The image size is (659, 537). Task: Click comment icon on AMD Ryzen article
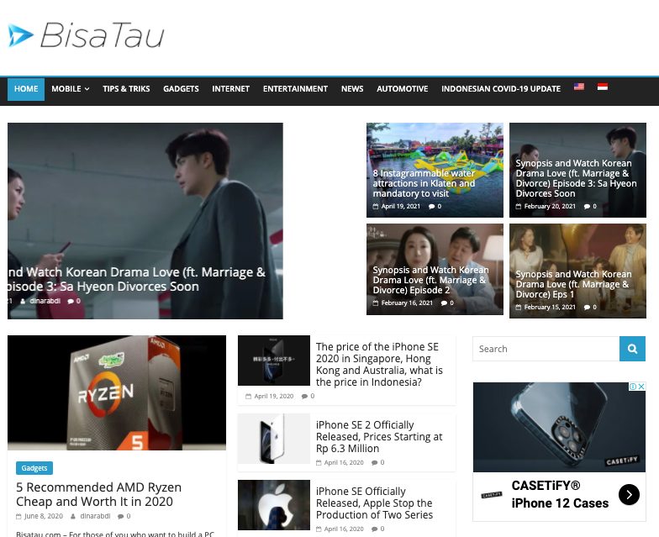click(x=121, y=516)
